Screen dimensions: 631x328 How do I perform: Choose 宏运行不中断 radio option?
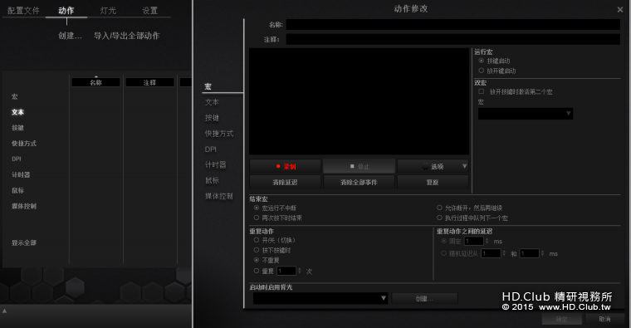click(257, 208)
